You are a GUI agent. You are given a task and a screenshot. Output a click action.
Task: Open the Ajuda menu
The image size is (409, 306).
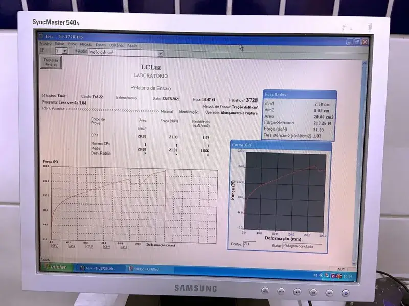[x=132, y=45]
